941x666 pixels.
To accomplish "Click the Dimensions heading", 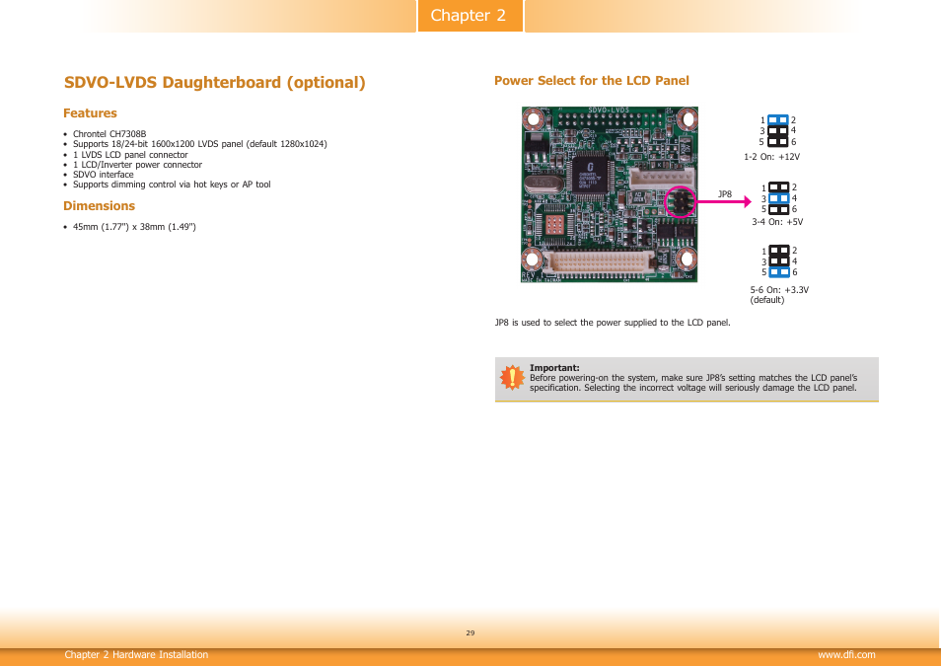I will pyautogui.click(x=99, y=206).
